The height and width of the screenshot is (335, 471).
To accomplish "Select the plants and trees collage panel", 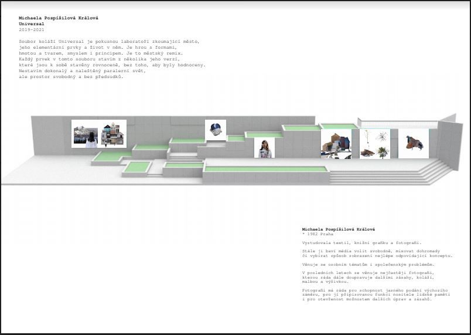I will pos(374,144).
